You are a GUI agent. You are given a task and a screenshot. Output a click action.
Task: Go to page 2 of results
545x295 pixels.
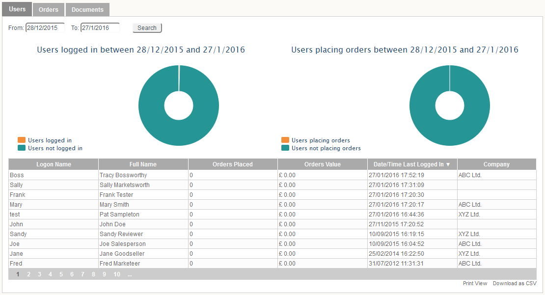[x=29, y=274]
